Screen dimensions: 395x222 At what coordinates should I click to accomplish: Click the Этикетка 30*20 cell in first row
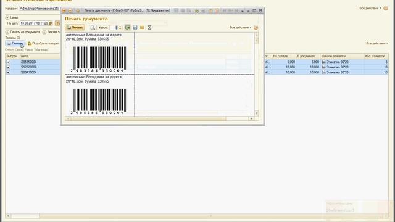pyautogui.click(x=342, y=62)
